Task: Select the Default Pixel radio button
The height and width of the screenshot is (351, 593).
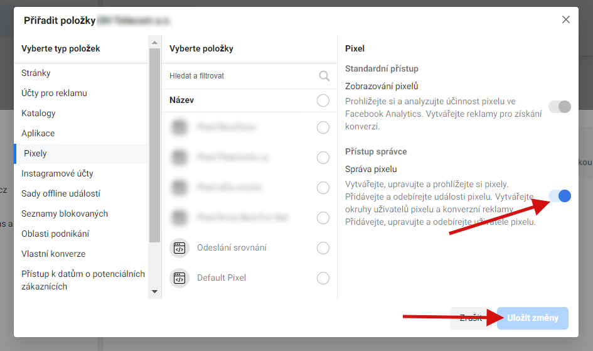Action: tap(323, 278)
